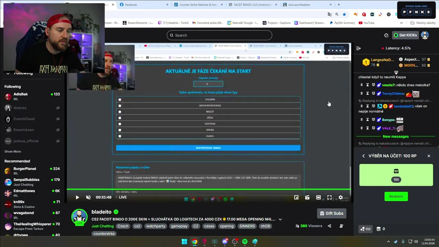
Task: Open the Just Chatting category link
Action: [103, 226]
